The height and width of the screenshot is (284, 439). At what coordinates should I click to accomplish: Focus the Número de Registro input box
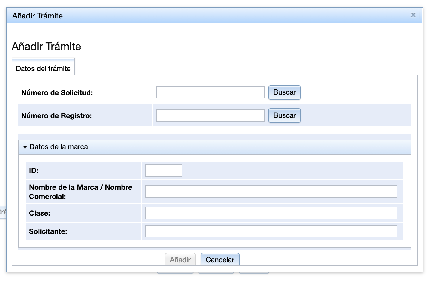coord(210,115)
